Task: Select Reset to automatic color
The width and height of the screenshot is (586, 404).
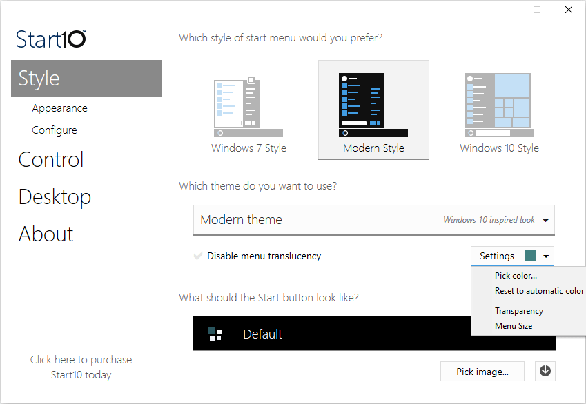Action: point(539,291)
